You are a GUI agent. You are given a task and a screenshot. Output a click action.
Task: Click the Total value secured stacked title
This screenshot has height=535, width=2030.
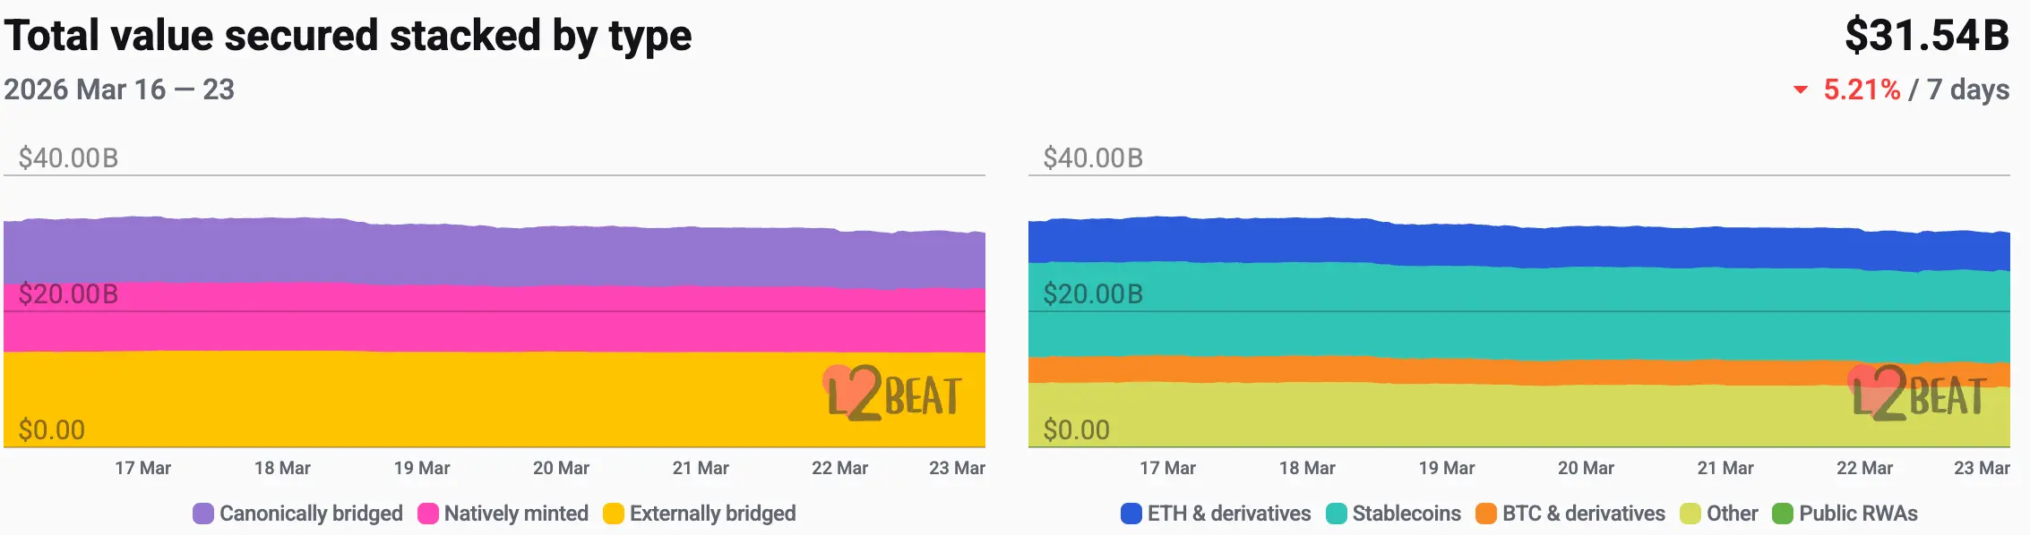click(x=348, y=36)
